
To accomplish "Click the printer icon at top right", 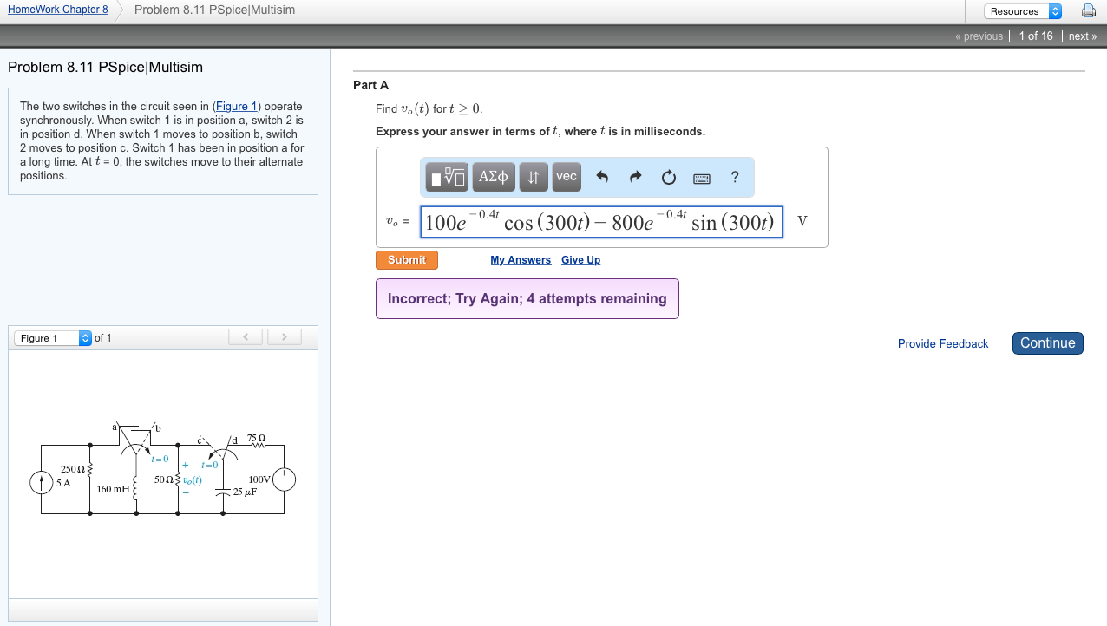I will click(x=1088, y=11).
